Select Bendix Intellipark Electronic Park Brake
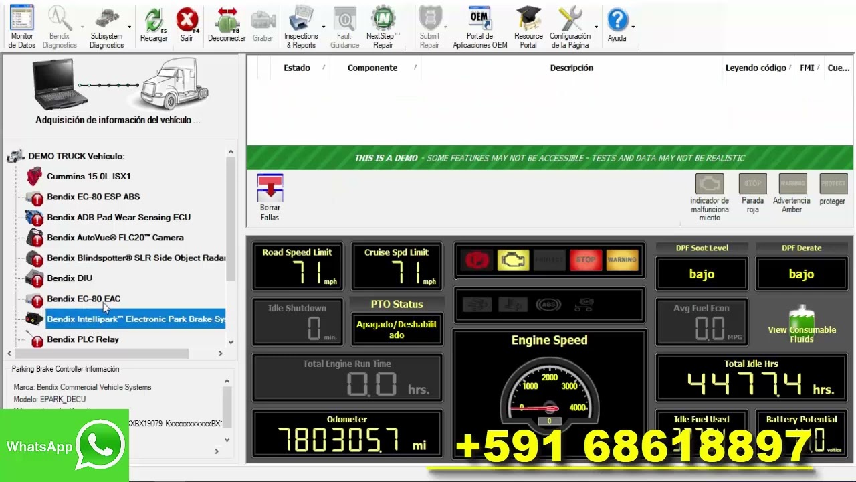Image resolution: width=856 pixels, height=482 pixels. 136,319
